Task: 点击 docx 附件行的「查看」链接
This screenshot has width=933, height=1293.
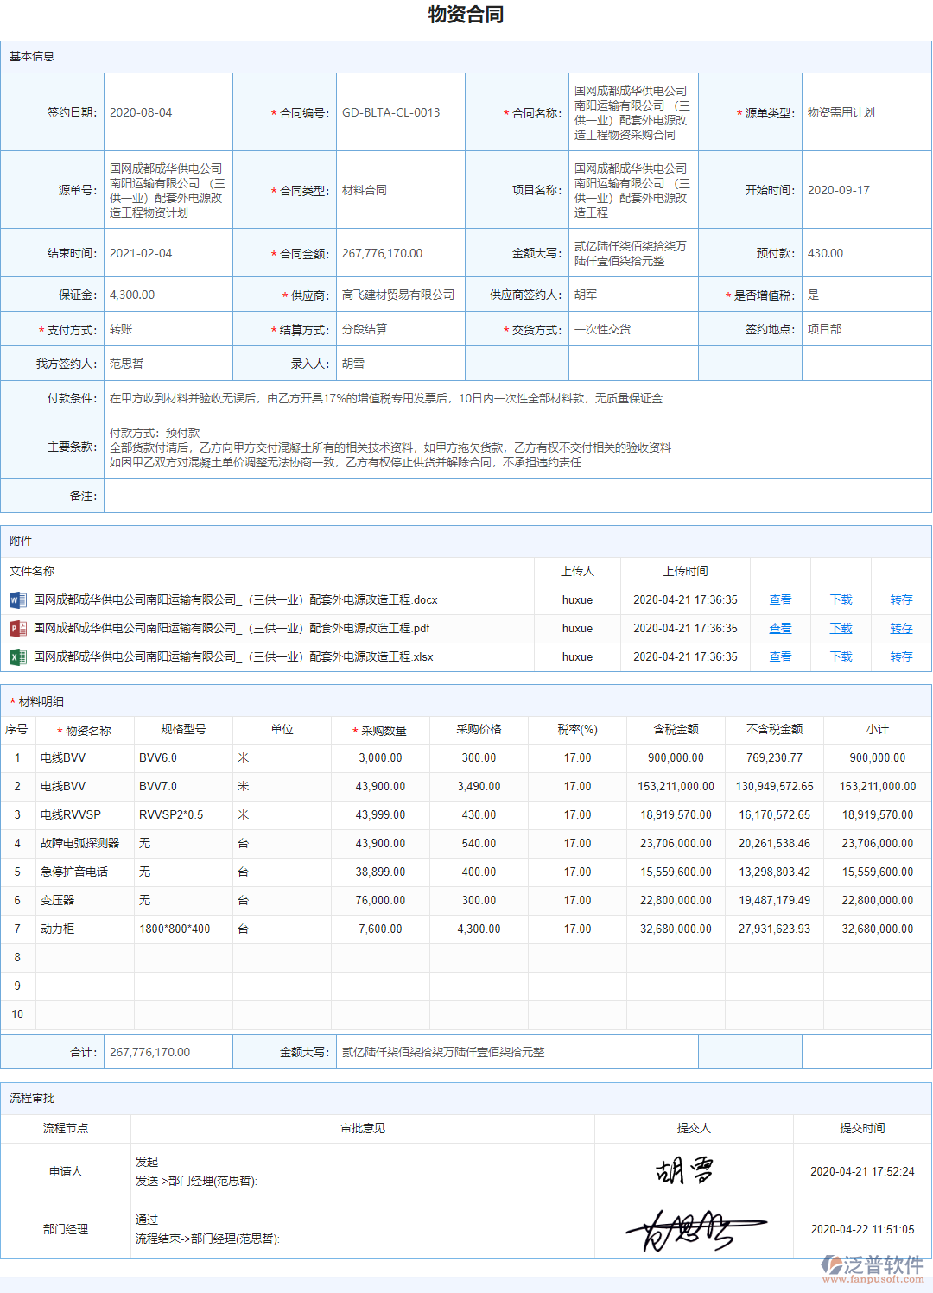Action: click(780, 599)
